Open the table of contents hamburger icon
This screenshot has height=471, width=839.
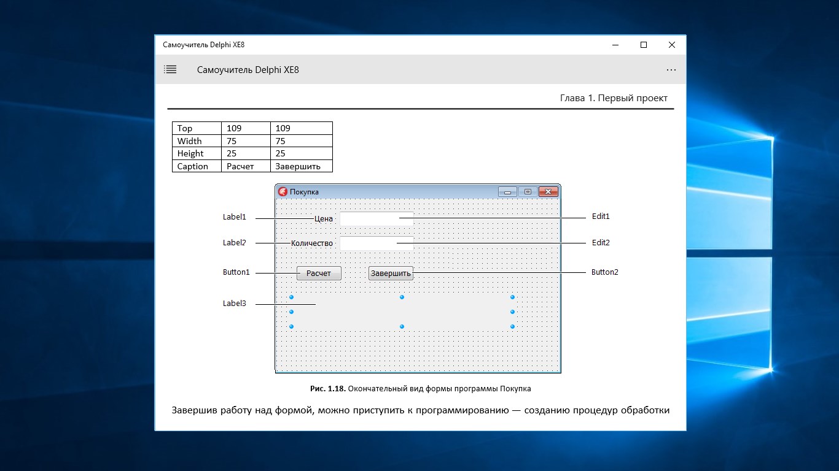(x=170, y=70)
